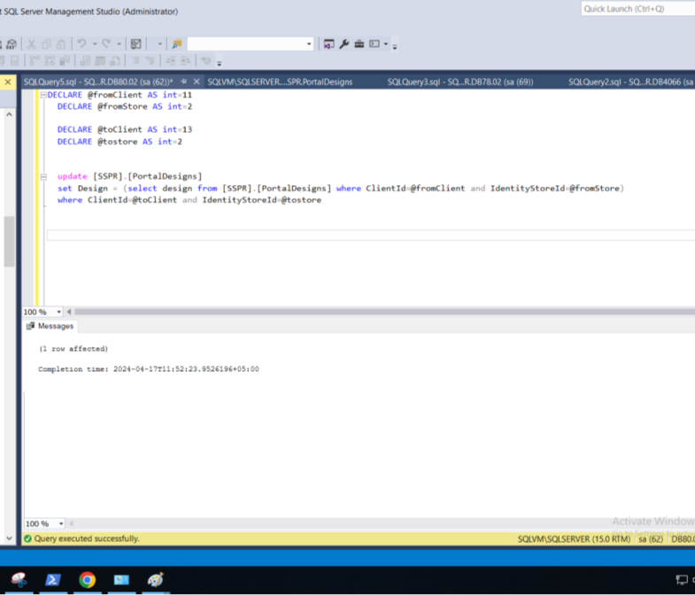Toggle pin on SQLQuery5.sql tab

pyautogui.click(x=183, y=81)
